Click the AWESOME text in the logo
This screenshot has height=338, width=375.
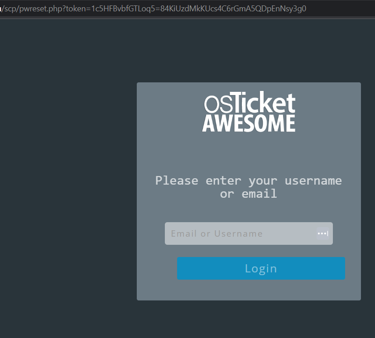click(x=249, y=124)
